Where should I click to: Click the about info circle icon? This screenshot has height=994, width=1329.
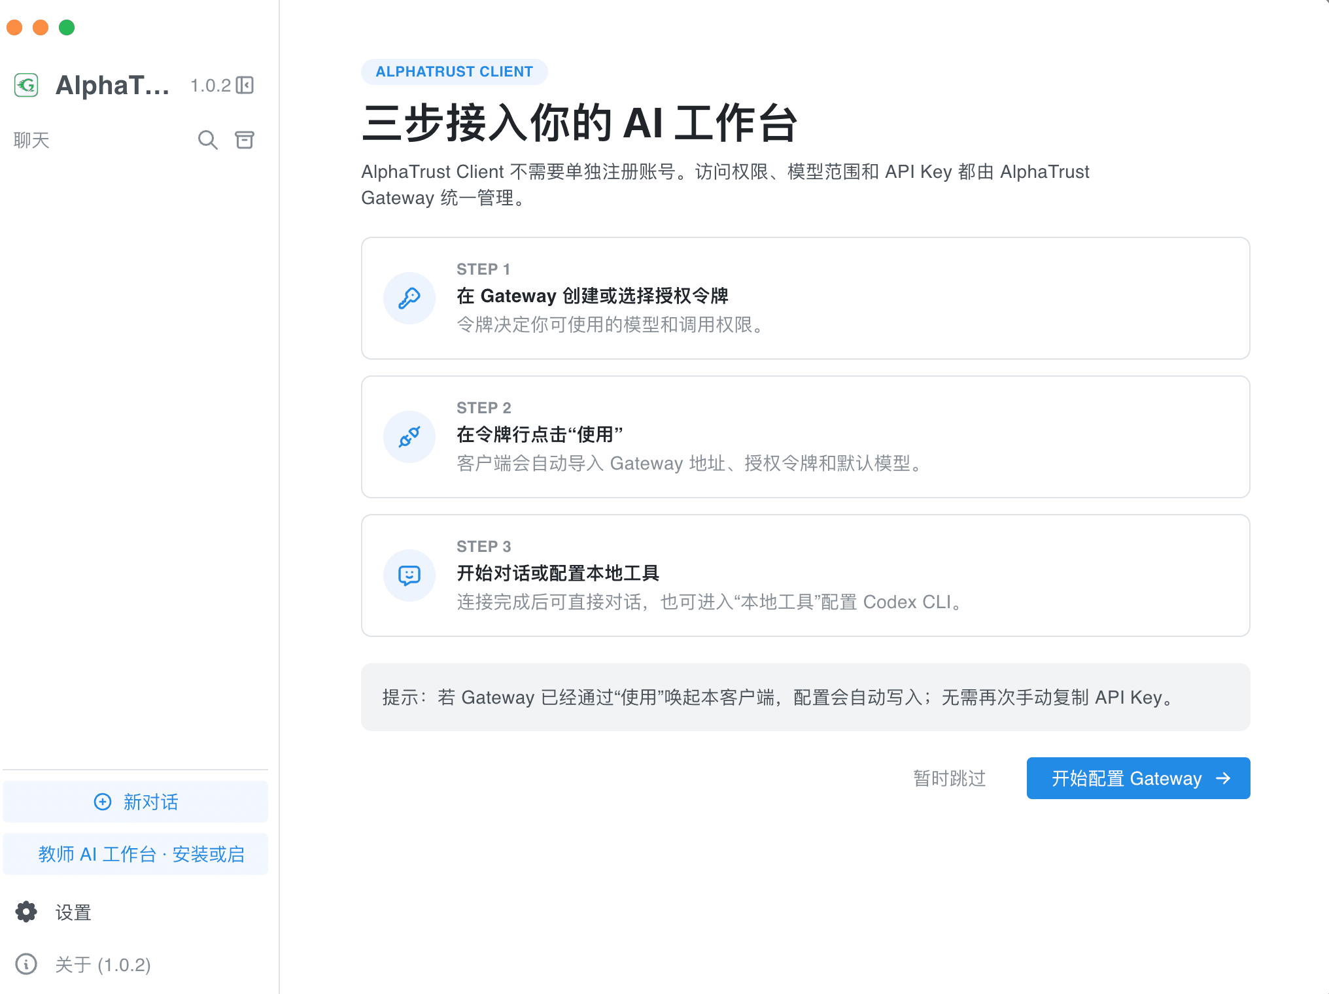click(26, 964)
